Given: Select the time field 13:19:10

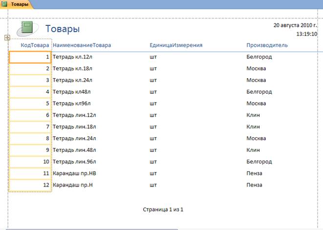Looking at the screenshot, I should point(307,34).
